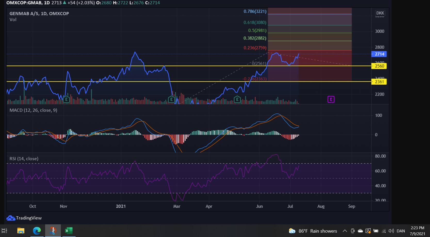This screenshot has width=430, height=237.
Task: Click the red 0.236(2759) Fibonacci label
Action: (x=255, y=48)
